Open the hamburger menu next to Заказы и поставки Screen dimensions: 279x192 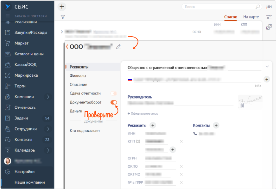coord(8,16)
